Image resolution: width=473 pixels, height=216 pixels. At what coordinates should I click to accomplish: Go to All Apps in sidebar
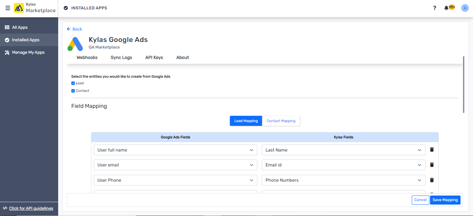coord(29,27)
